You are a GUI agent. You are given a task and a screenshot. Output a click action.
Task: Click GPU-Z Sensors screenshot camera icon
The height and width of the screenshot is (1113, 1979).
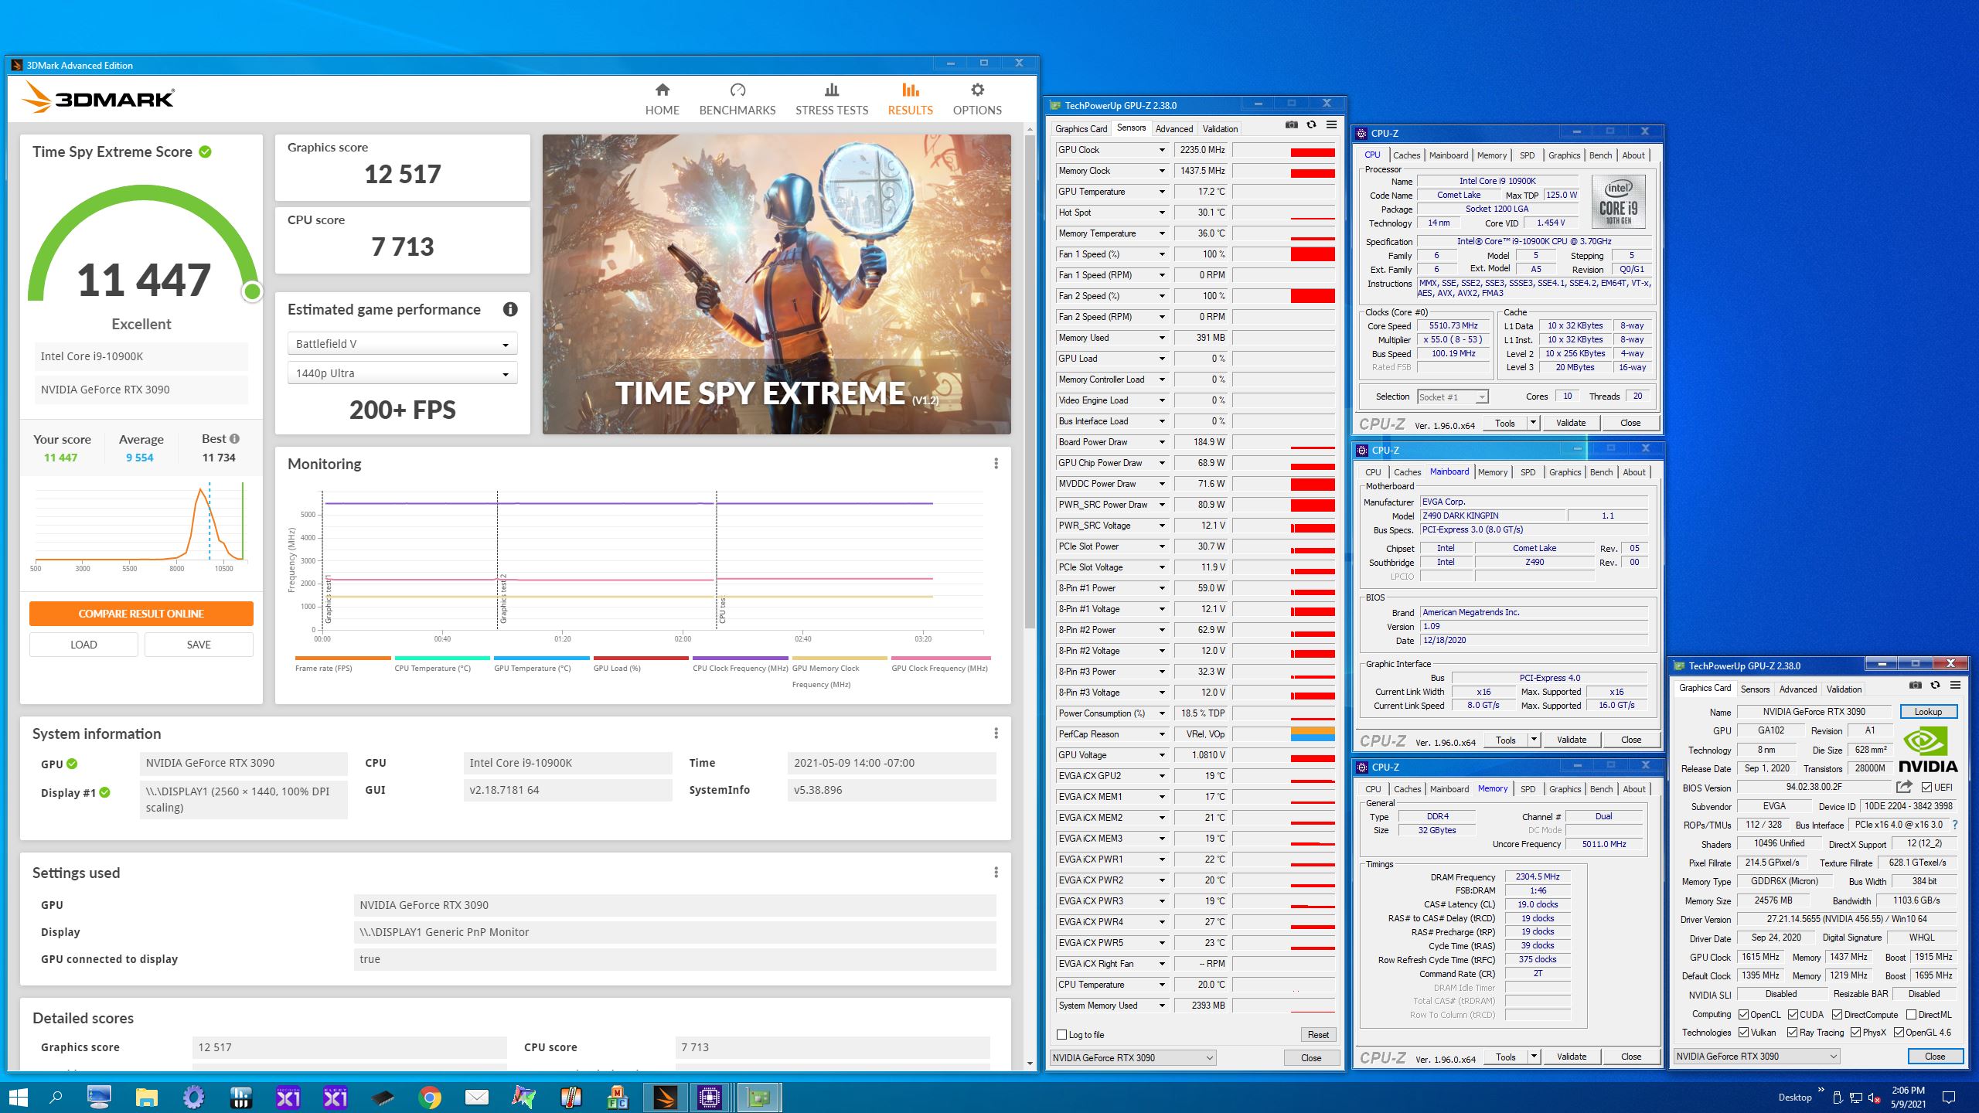(x=1291, y=125)
